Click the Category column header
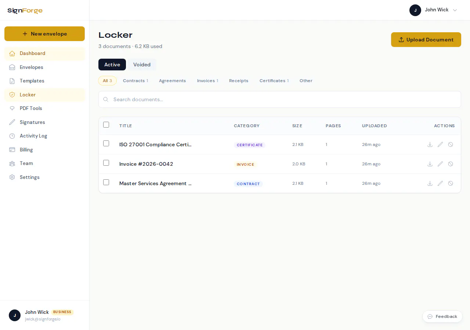Viewport: 470px width, 330px height. coord(247,126)
